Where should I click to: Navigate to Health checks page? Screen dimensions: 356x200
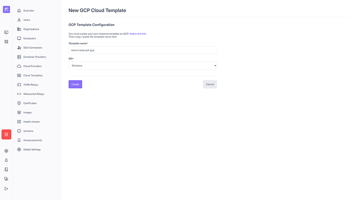31,122
